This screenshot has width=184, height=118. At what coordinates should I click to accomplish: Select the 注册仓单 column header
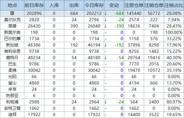point(134,5)
